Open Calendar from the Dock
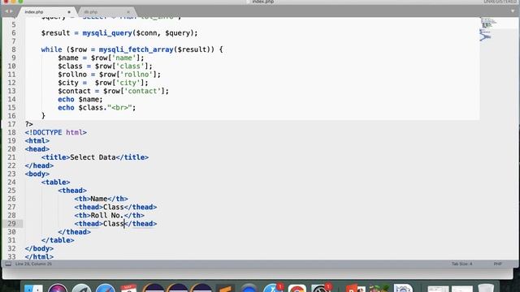The width and height of the screenshot is (520, 292). click(x=129, y=288)
